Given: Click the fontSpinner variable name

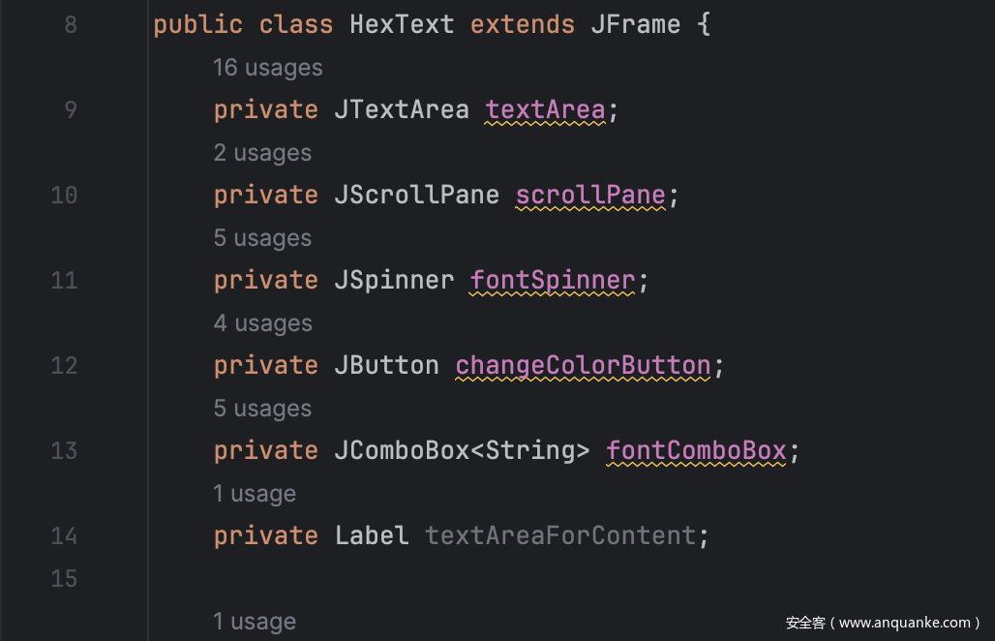Looking at the screenshot, I should coord(553,280).
